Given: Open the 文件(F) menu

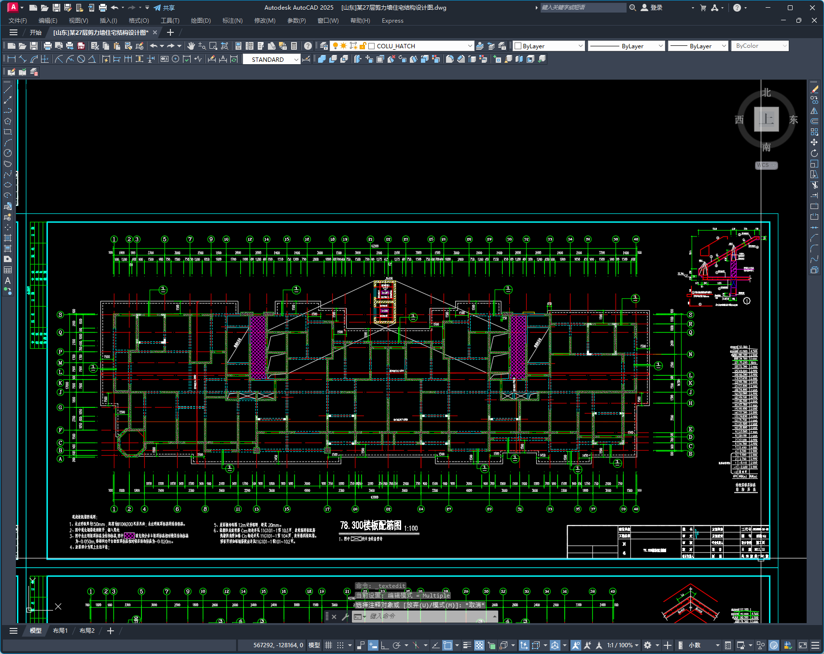Looking at the screenshot, I should [18, 21].
